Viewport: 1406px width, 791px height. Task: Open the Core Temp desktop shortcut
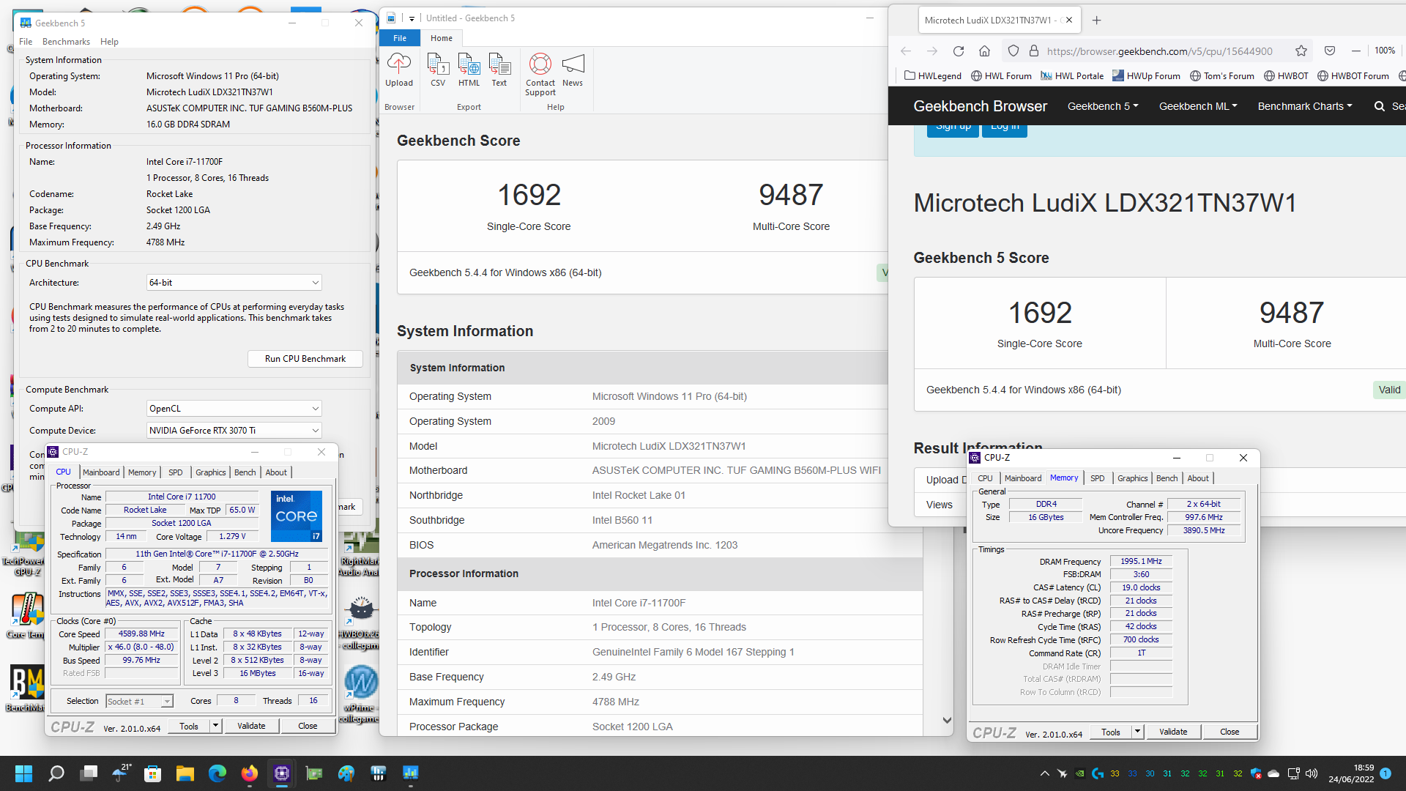(x=26, y=615)
